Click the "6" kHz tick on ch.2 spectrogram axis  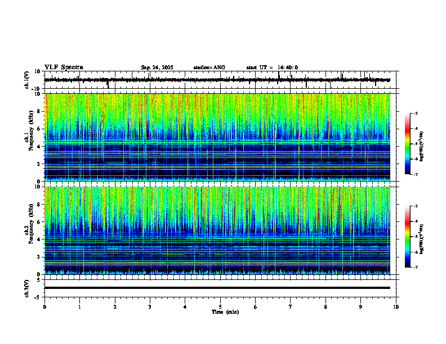(x=39, y=222)
